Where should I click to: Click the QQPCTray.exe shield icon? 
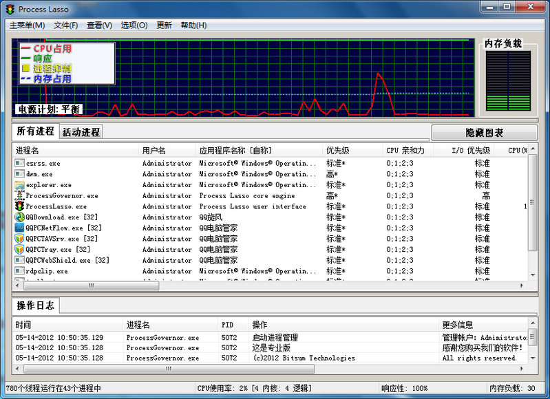pos(20,249)
